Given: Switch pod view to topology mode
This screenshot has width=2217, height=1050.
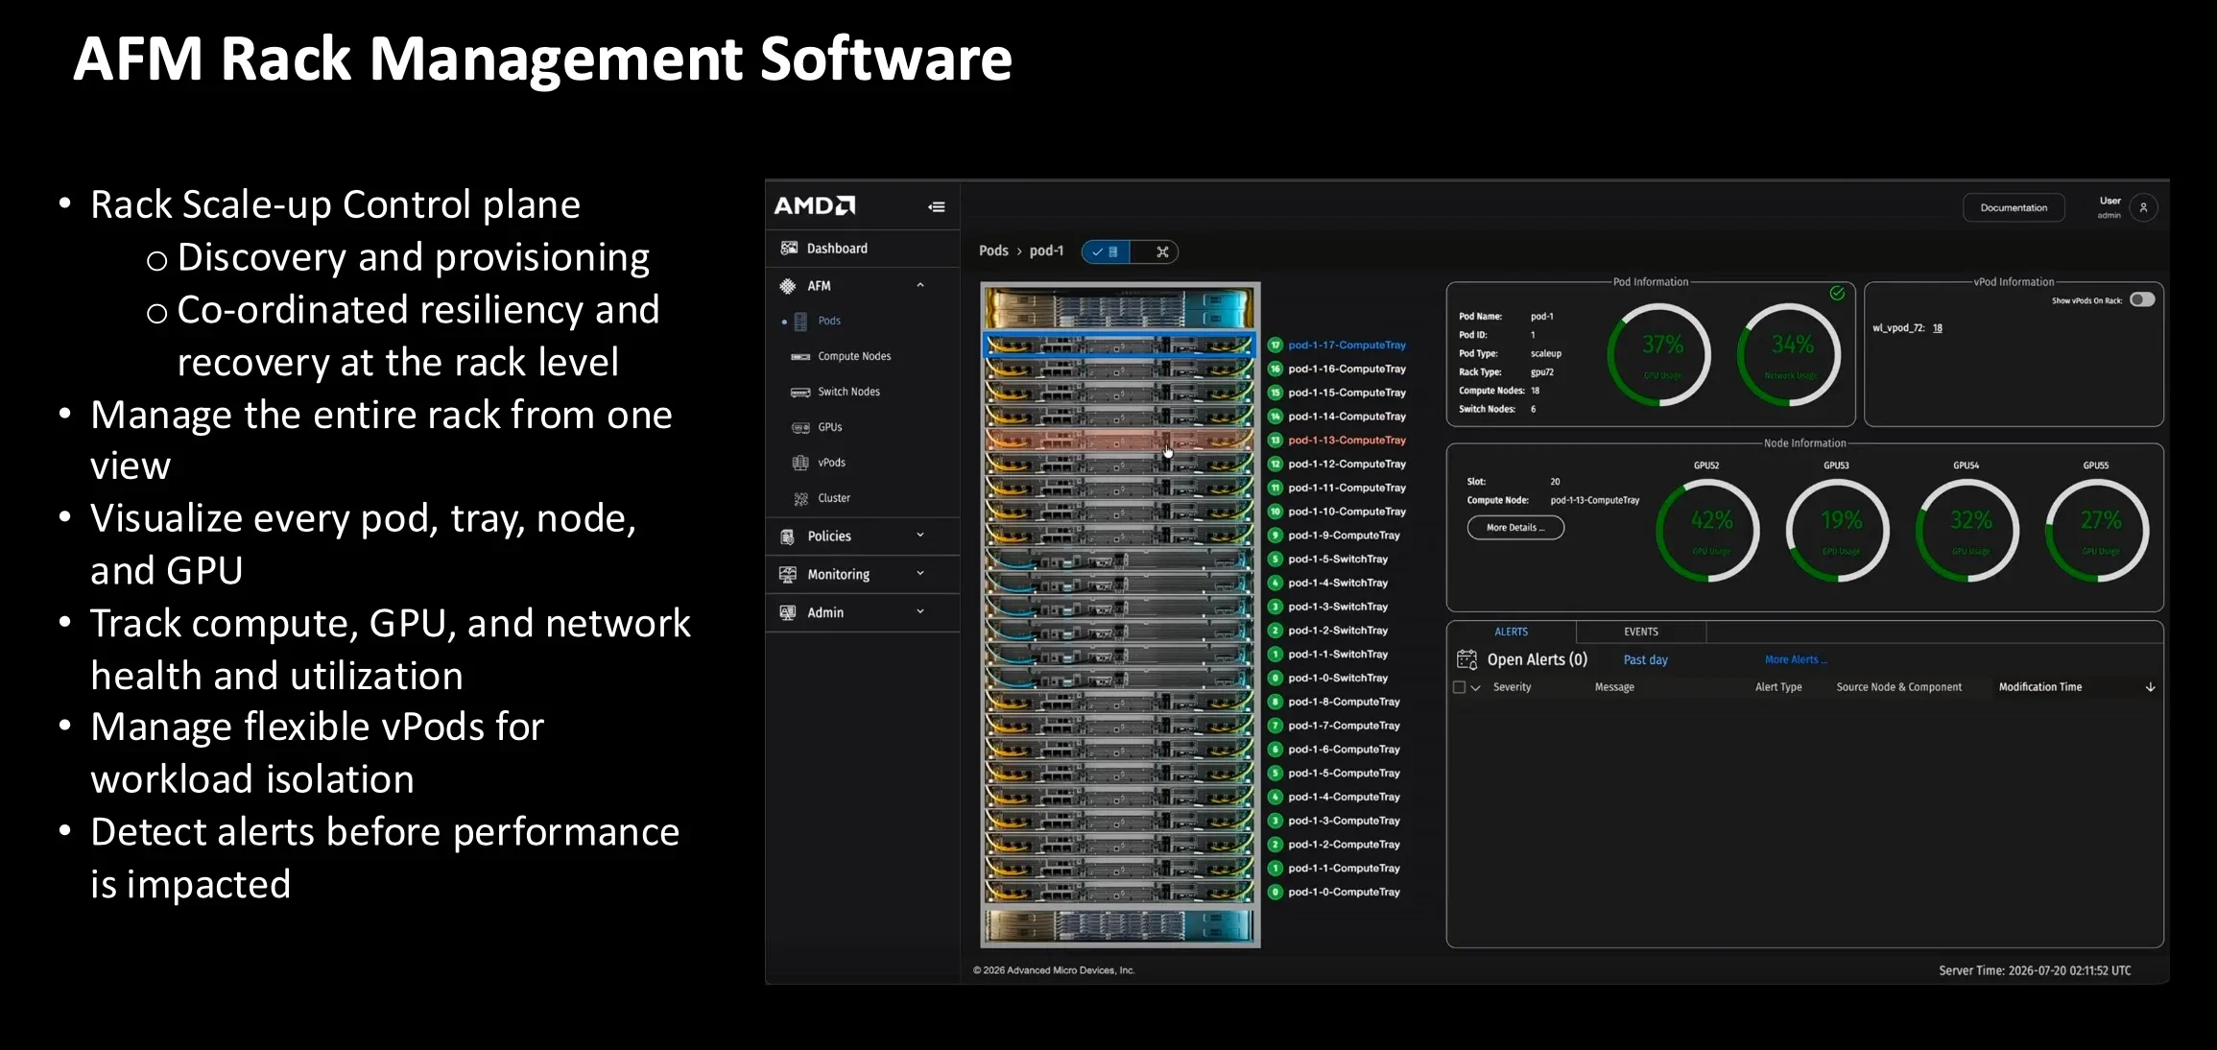Looking at the screenshot, I should pyautogui.click(x=1162, y=251).
